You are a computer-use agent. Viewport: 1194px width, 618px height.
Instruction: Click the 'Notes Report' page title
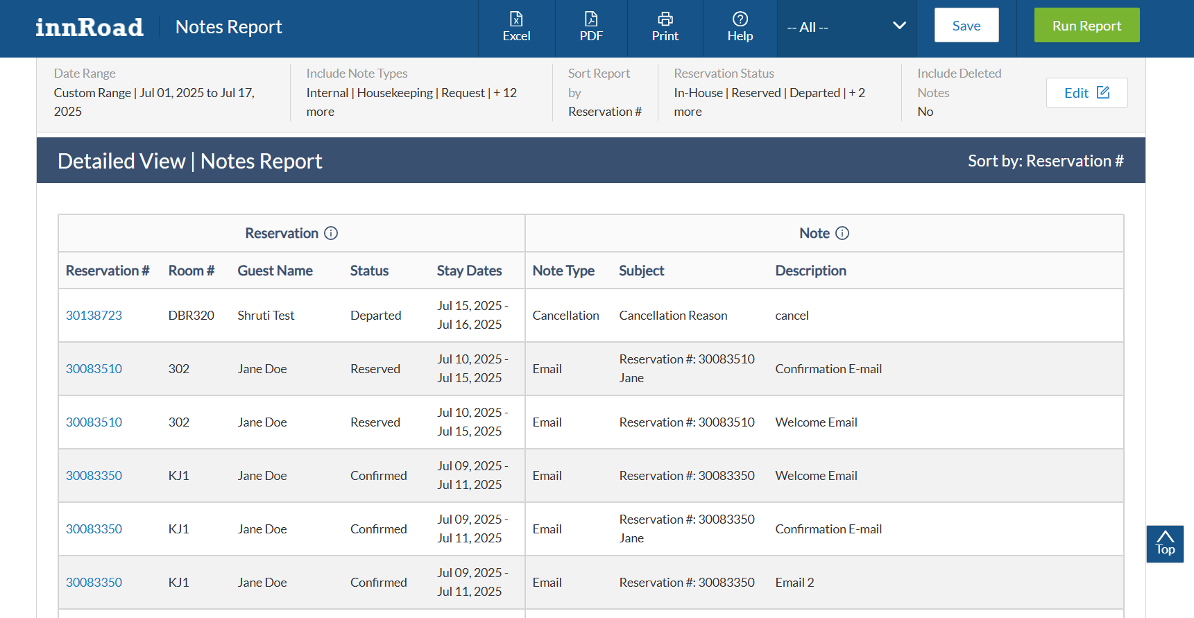click(229, 27)
